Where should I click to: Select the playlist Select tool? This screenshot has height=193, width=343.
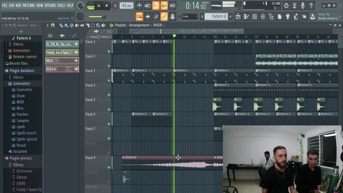point(93,25)
